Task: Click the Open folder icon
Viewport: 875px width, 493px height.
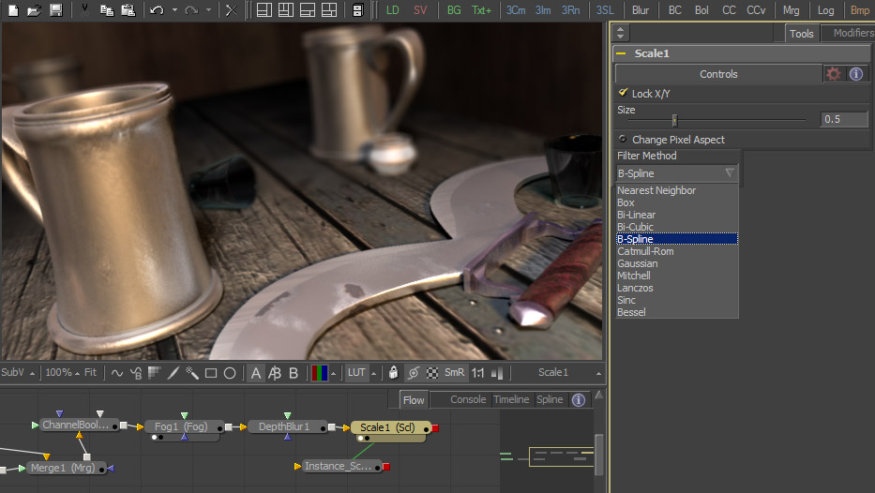Action: click(34, 10)
